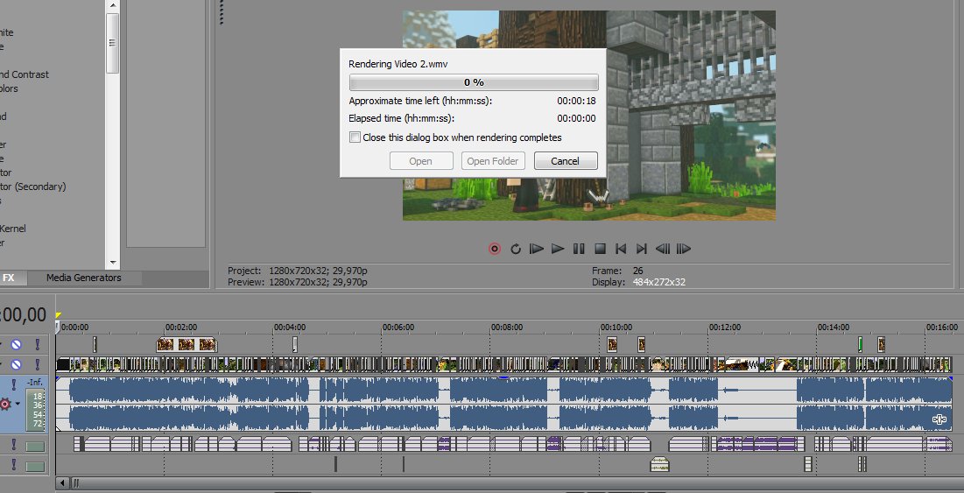Step to the previous frame

(x=663, y=249)
